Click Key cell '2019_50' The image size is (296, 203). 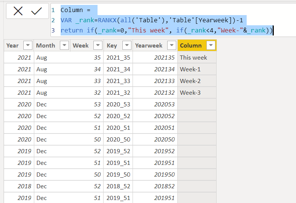(x=118, y=174)
